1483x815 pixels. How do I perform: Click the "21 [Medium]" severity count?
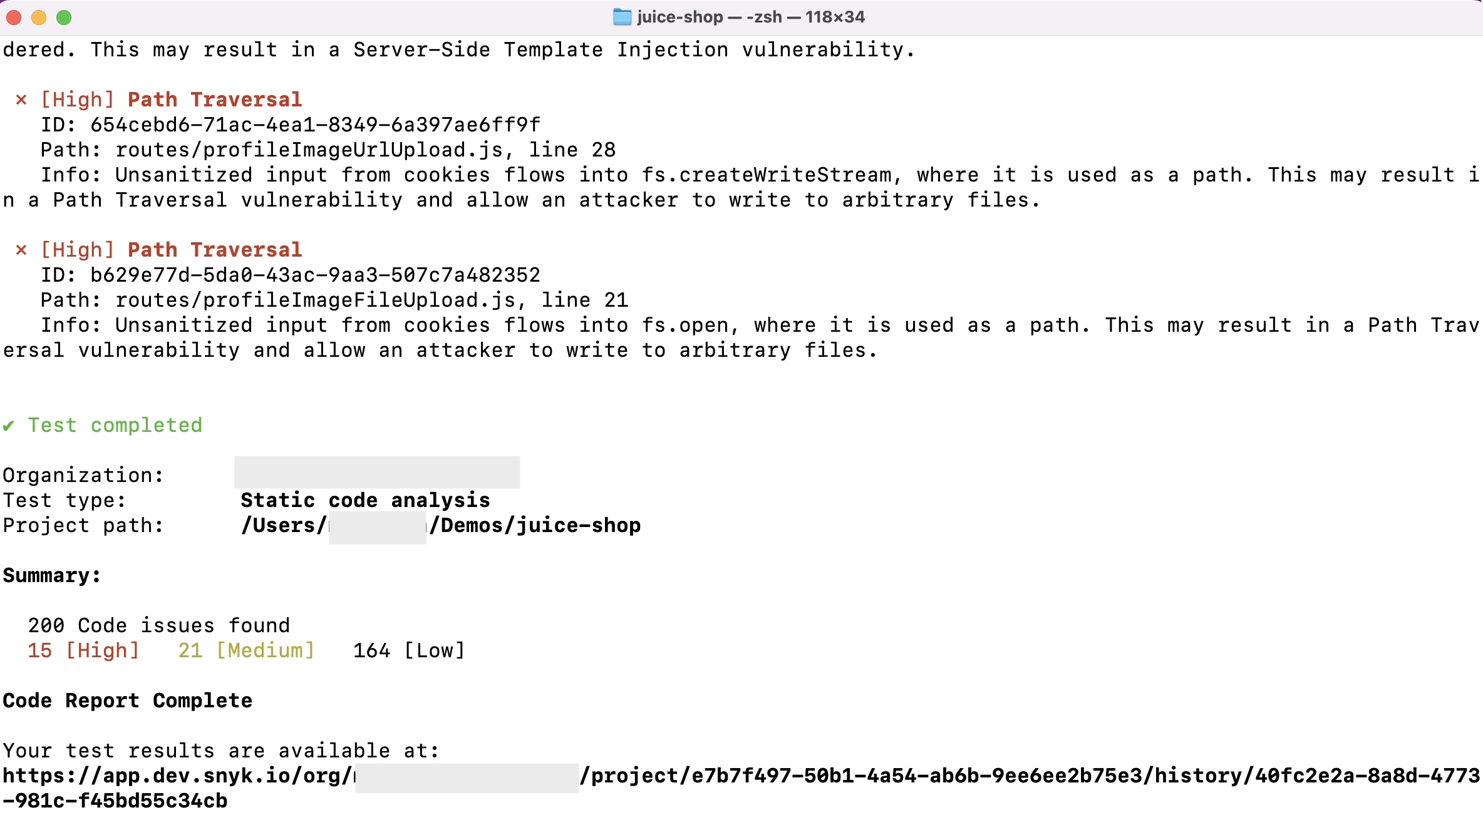pyautogui.click(x=246, y=651)
